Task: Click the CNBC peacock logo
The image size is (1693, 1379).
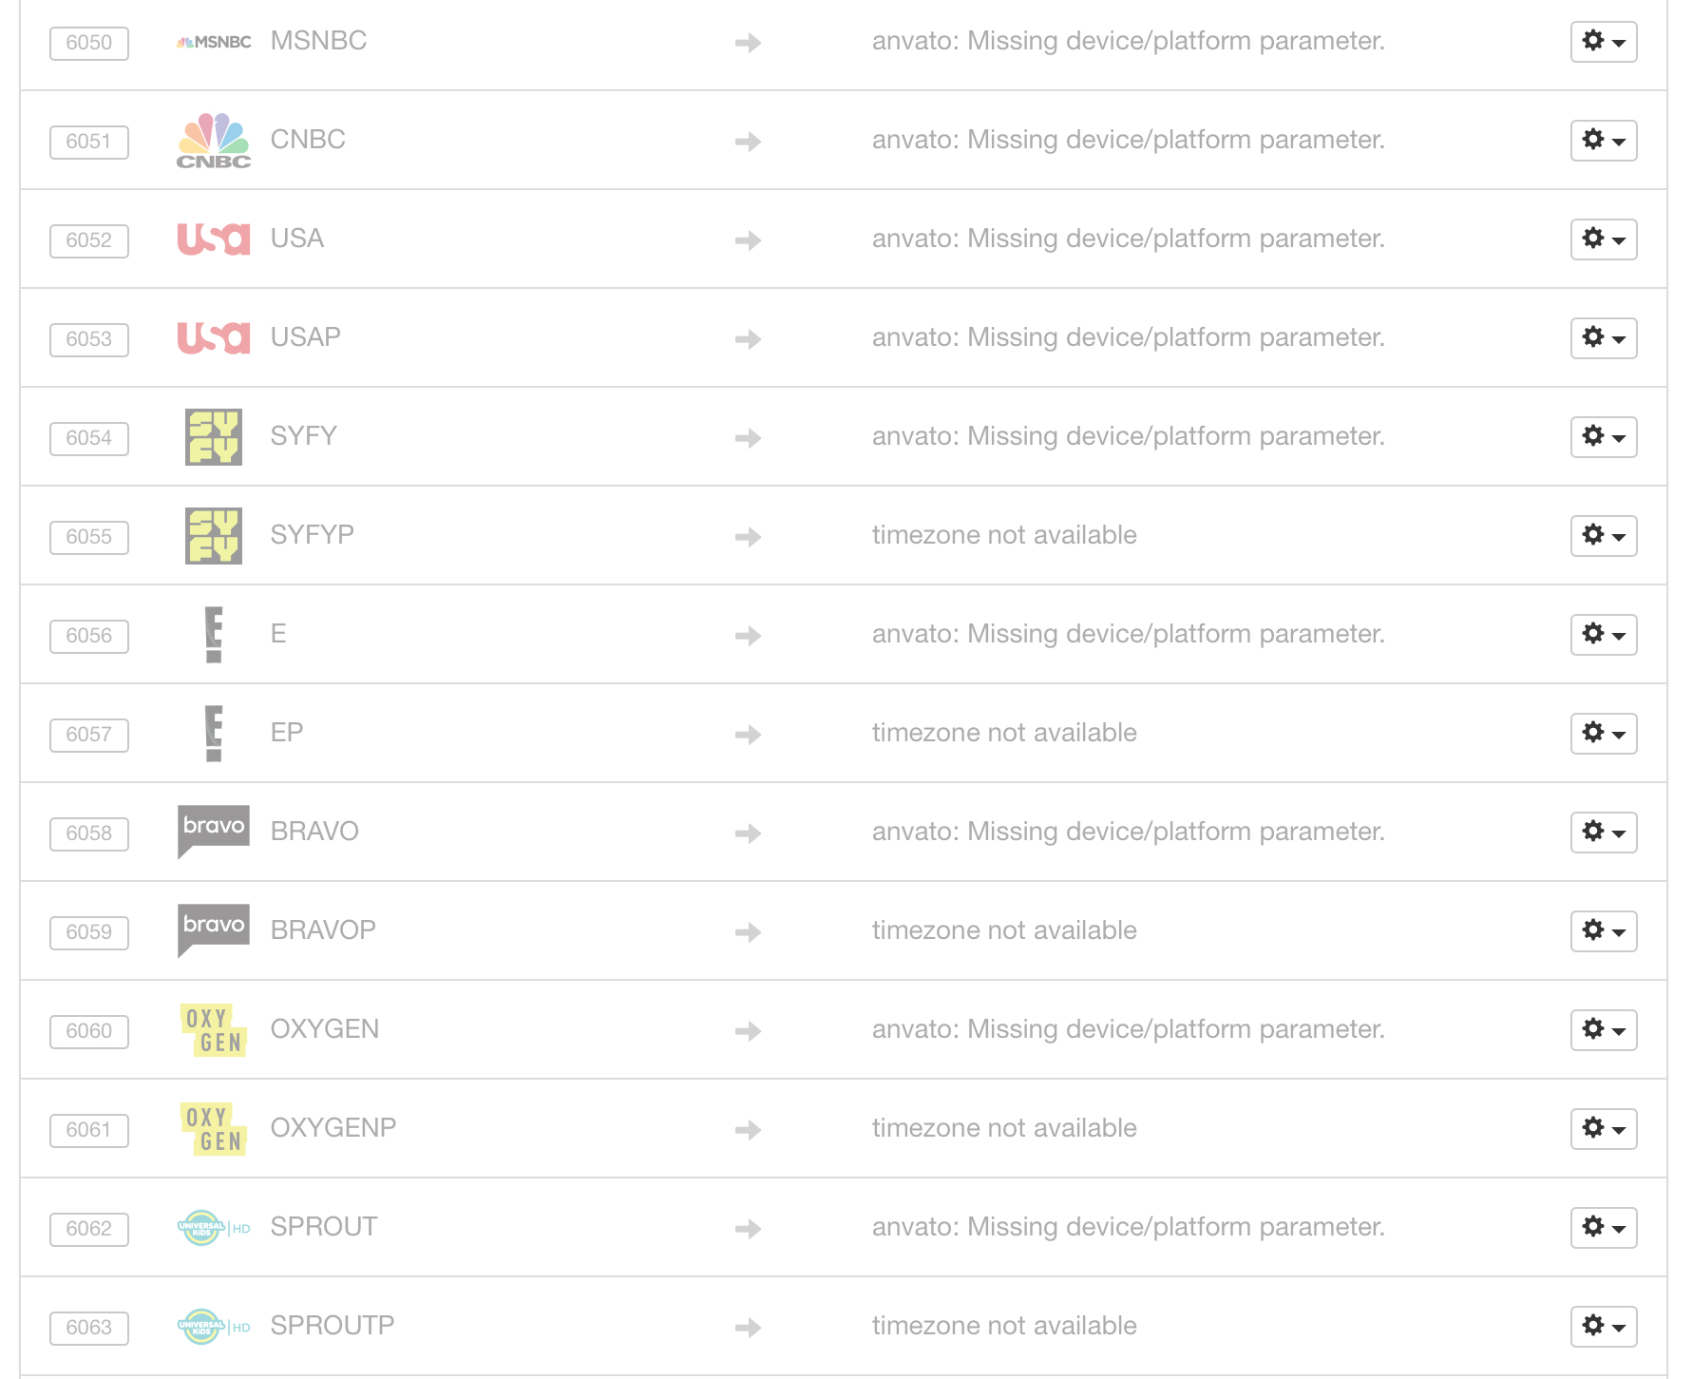Action: click(214, 141)
